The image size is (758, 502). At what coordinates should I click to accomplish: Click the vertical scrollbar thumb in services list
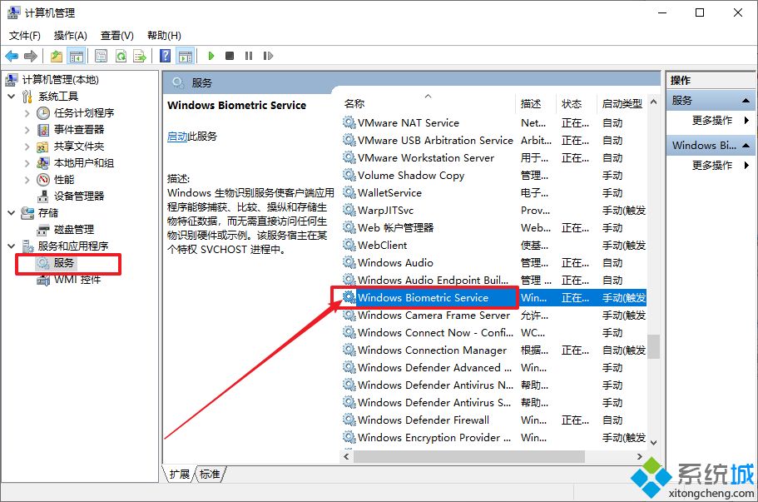tap(654, 346)
